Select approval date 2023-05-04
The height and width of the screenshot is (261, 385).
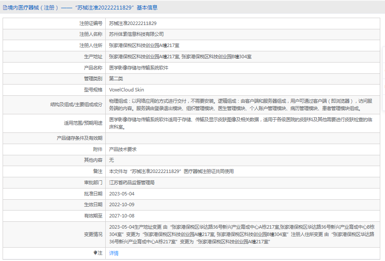pos(122,194)
